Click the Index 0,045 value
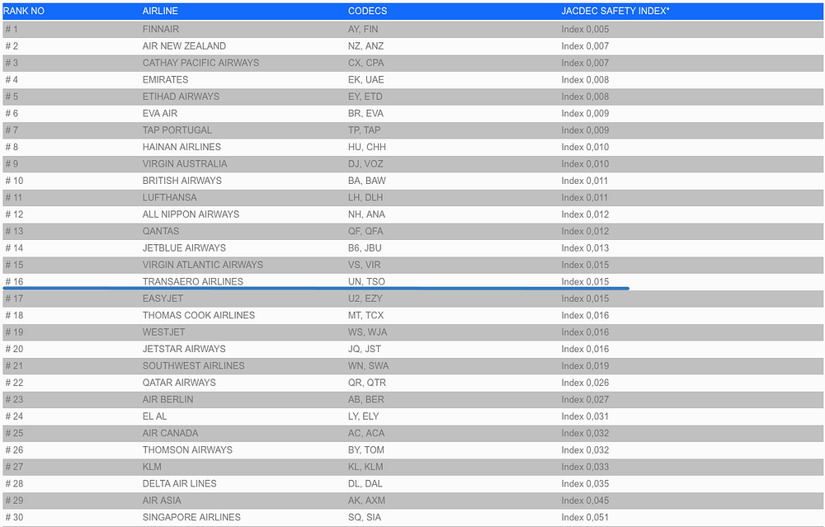825x527 pixels. (585, 501)
